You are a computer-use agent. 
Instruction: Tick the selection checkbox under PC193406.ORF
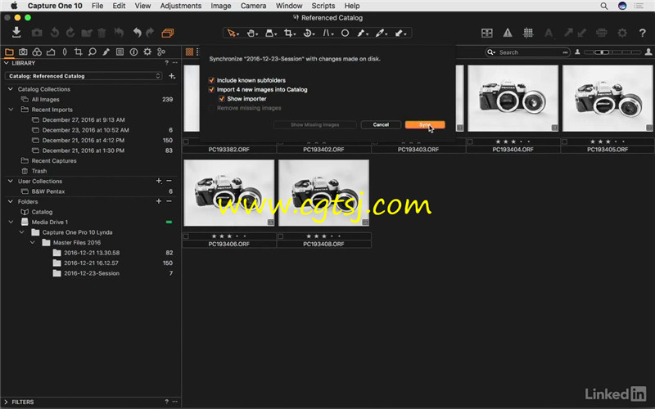coord(187,236)
